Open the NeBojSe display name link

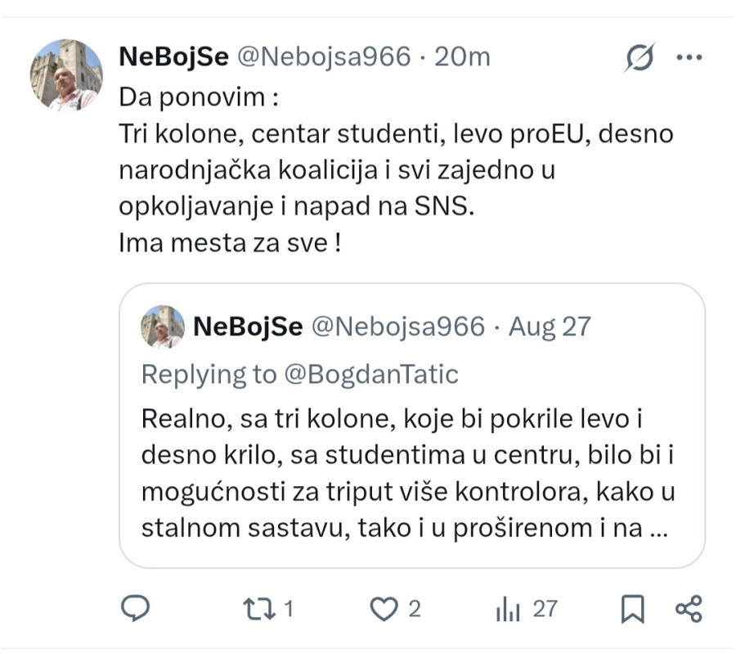pyautogui.click(x=173, y=56)
